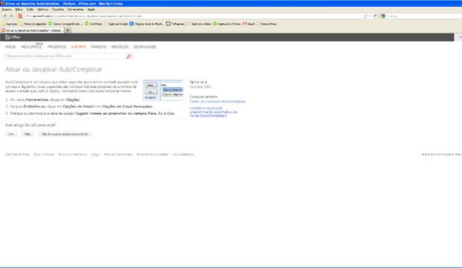Screen dimensions: 462x268
Task: Open a new tab with the plus button
Action: coord(68,30)
